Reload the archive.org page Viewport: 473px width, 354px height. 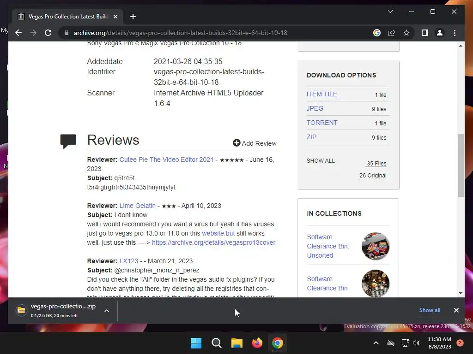[48, 33]
